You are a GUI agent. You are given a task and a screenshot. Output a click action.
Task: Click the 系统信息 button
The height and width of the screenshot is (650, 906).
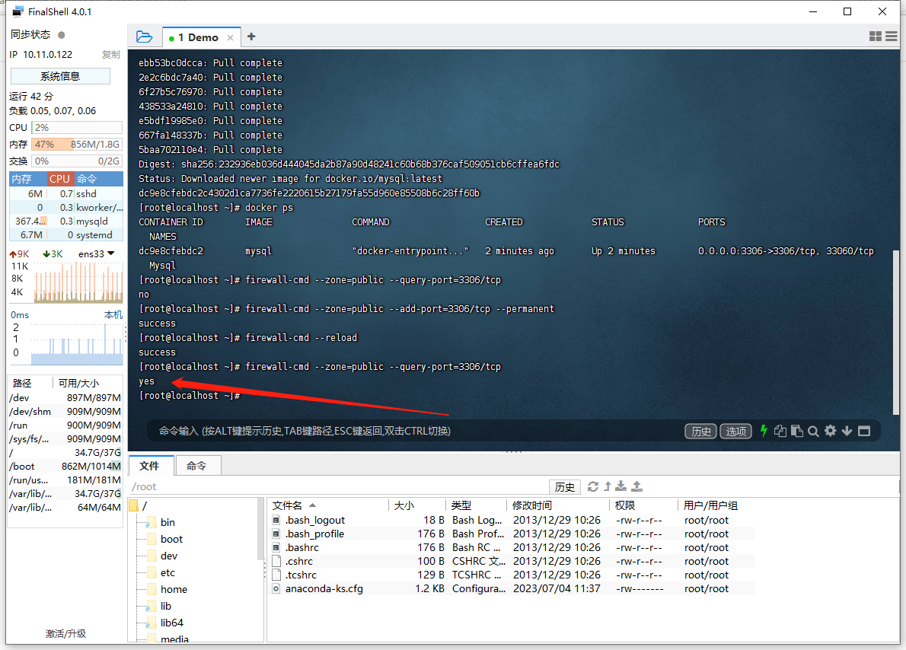60,76
